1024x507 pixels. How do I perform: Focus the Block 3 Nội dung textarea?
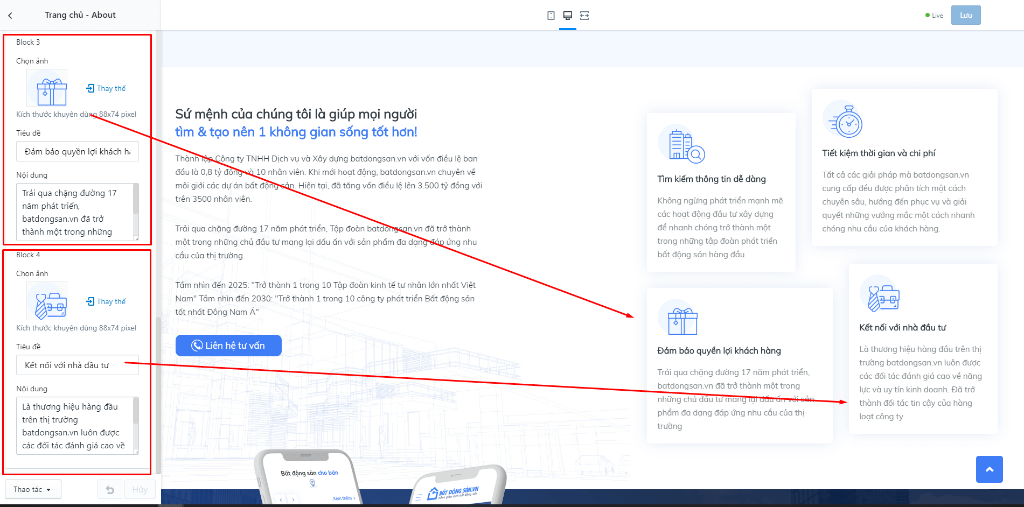(78, 212)
